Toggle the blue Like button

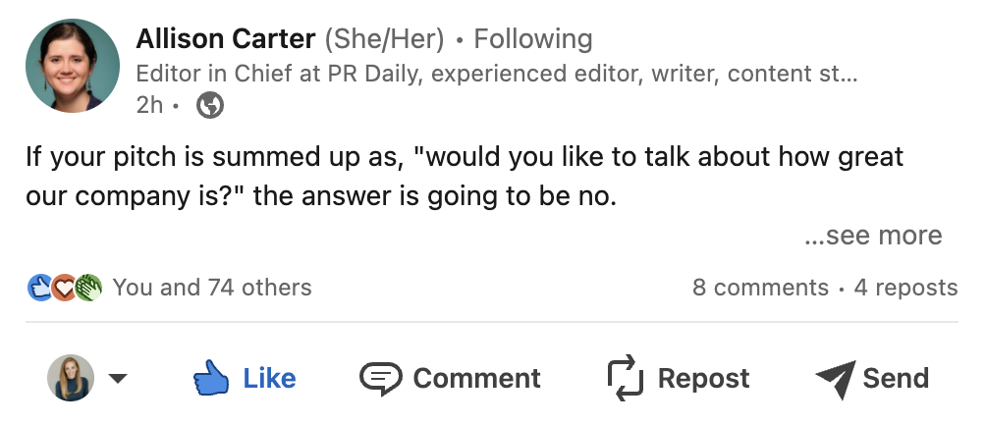pyautogui.click(x=244, y=378)
